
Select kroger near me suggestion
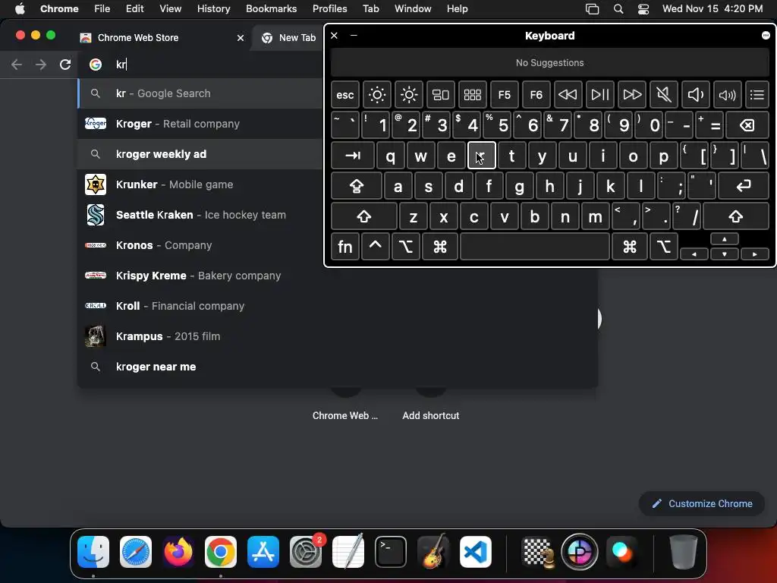coord(337,367)
